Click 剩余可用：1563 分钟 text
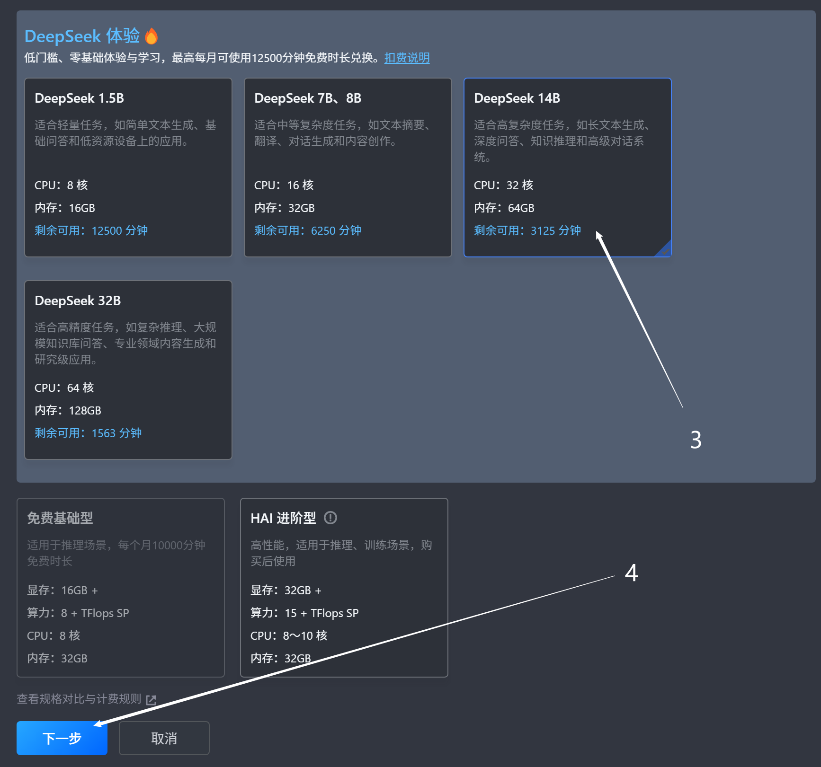The width and height of the screenshot is (821, 767). click(x=88, y=433)
